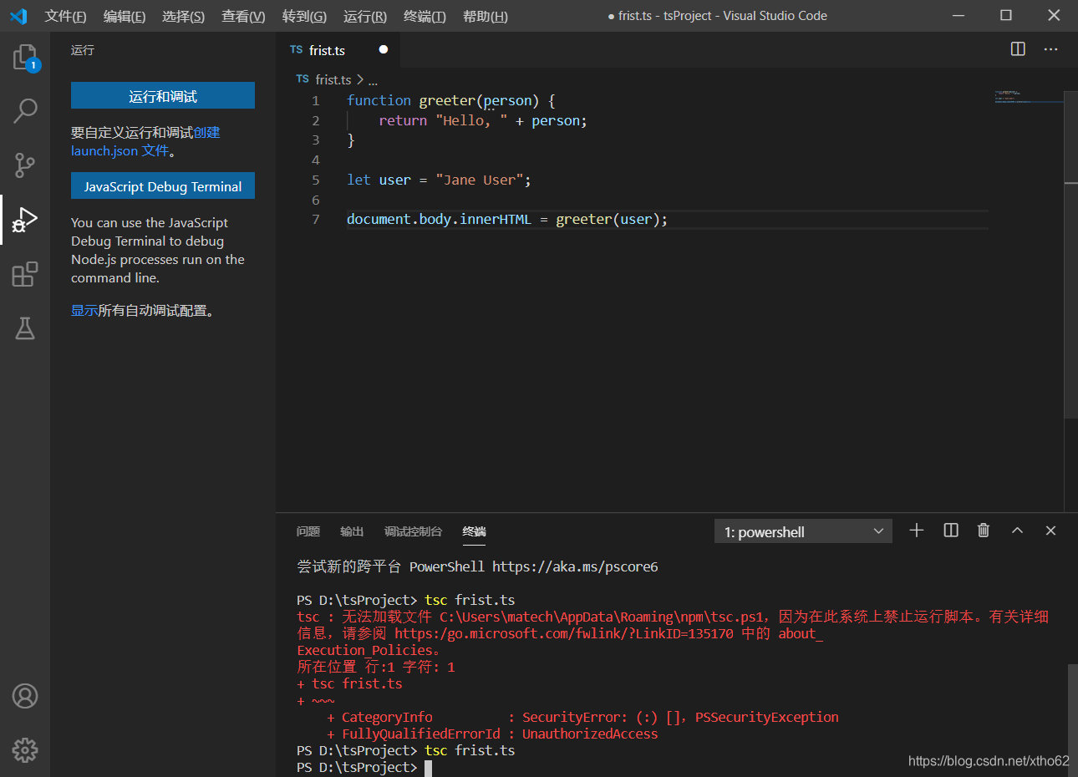Click the unsaved dot on frist.ts tab

tap(384, 49)
